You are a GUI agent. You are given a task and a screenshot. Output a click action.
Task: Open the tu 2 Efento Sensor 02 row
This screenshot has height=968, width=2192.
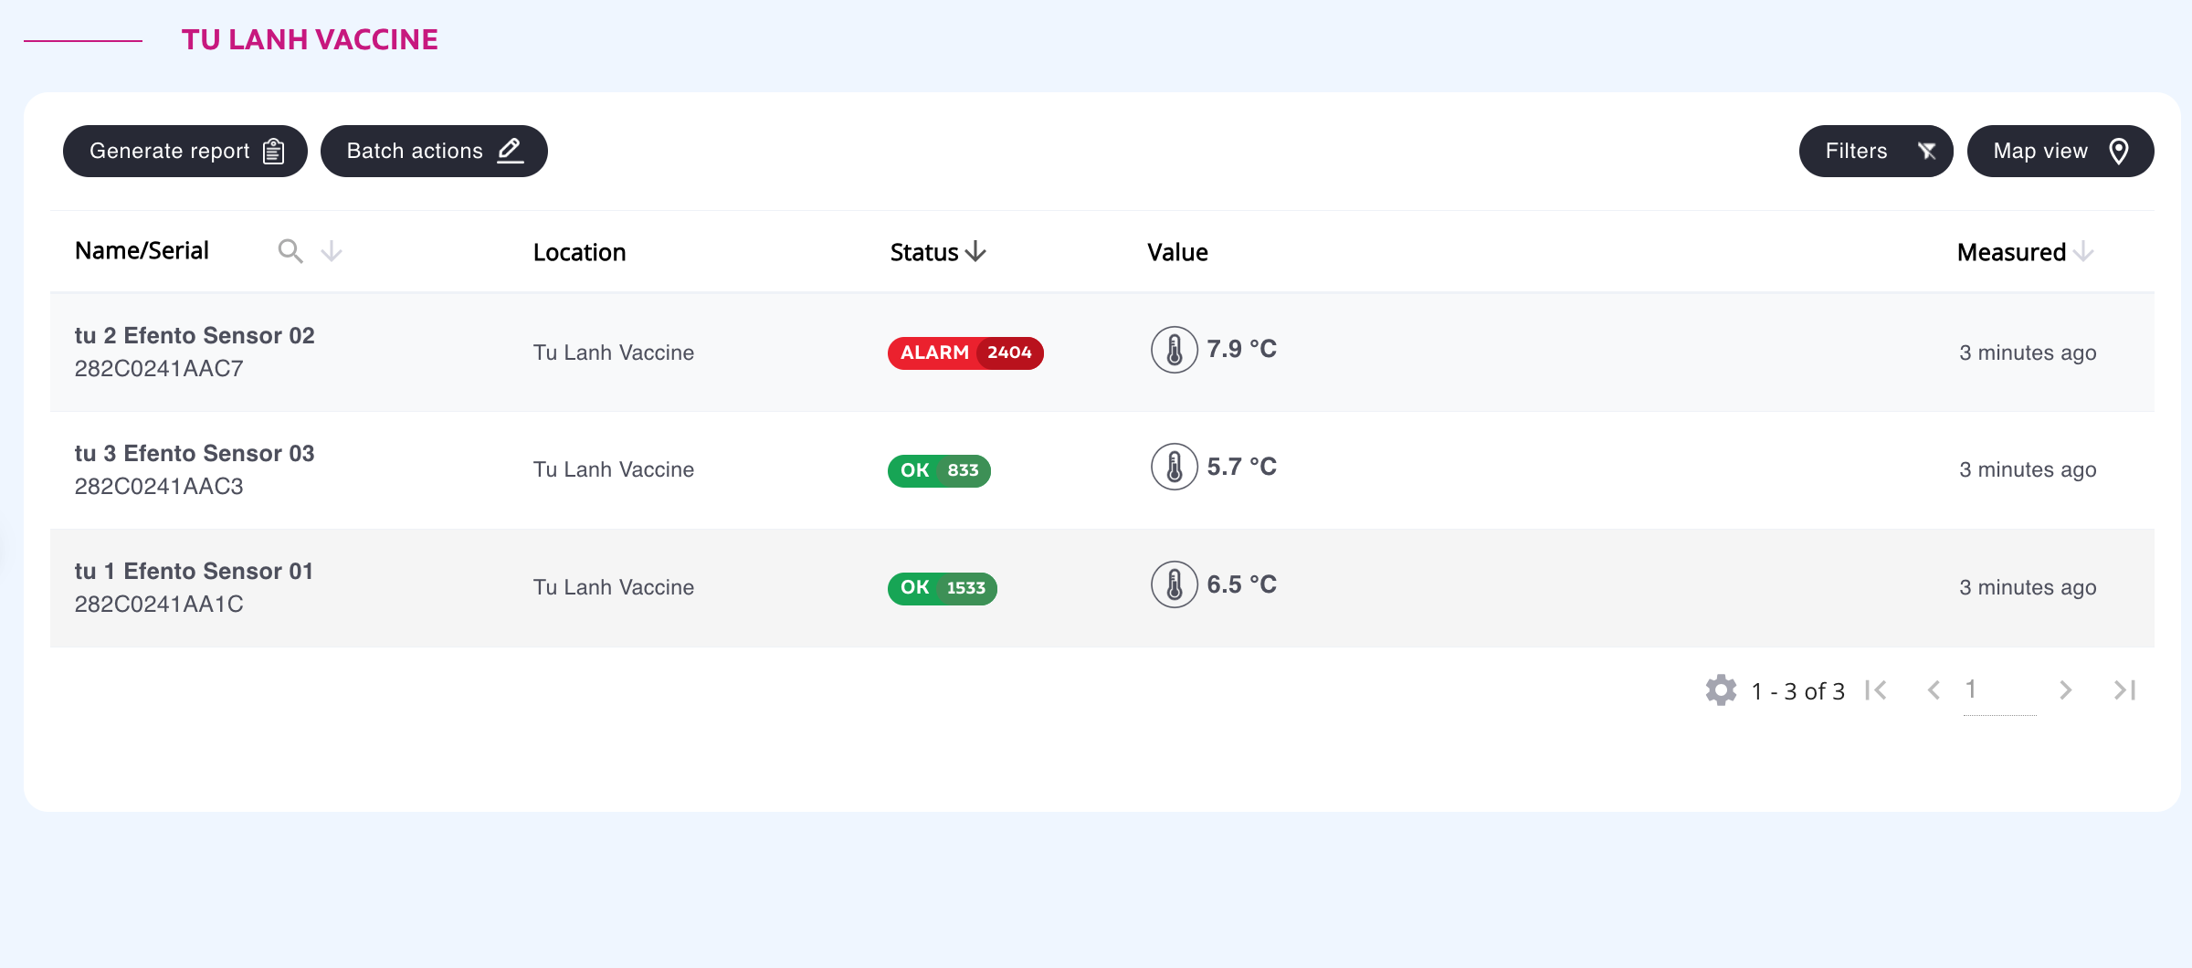(1102, 352)
